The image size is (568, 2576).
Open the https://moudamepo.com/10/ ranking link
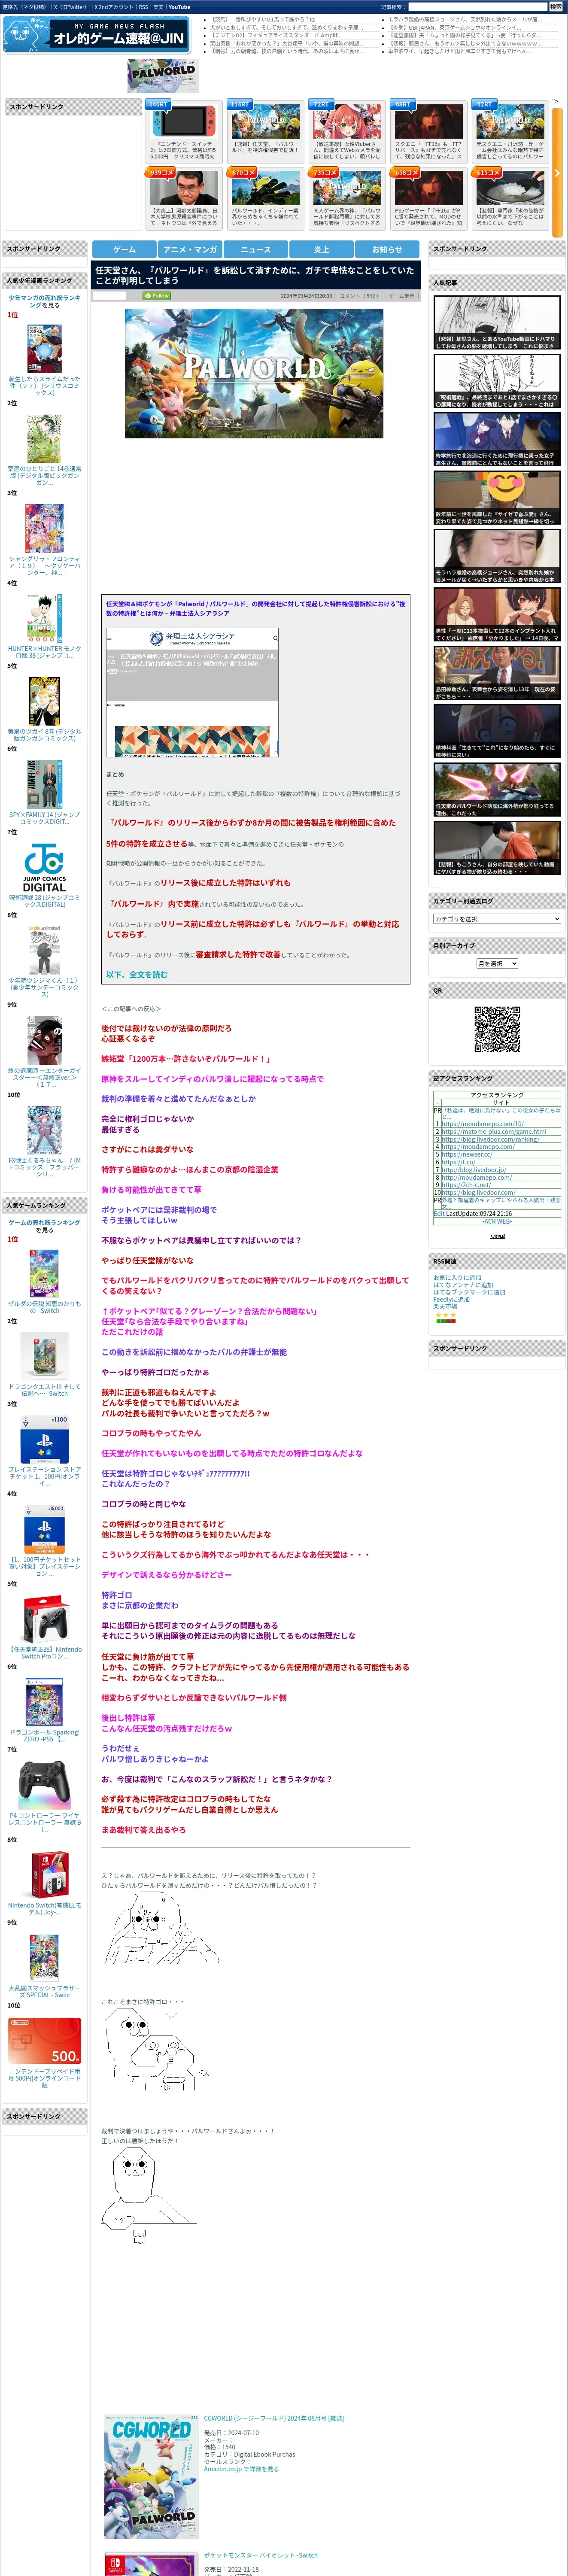click(x=482, y=1123)
